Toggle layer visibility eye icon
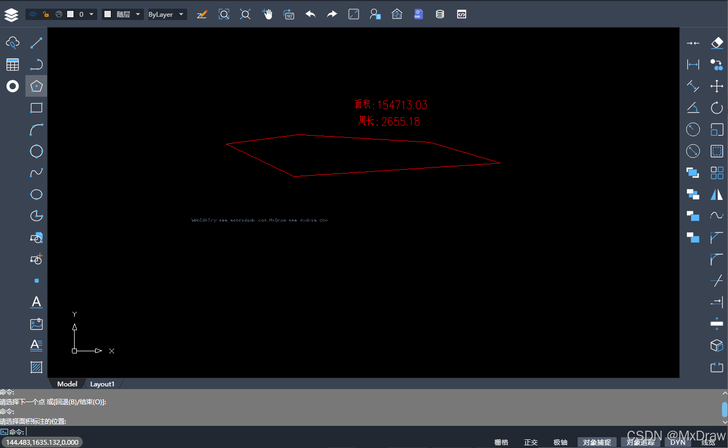Screen dimensions: 728x448 (x=33, y=15)
